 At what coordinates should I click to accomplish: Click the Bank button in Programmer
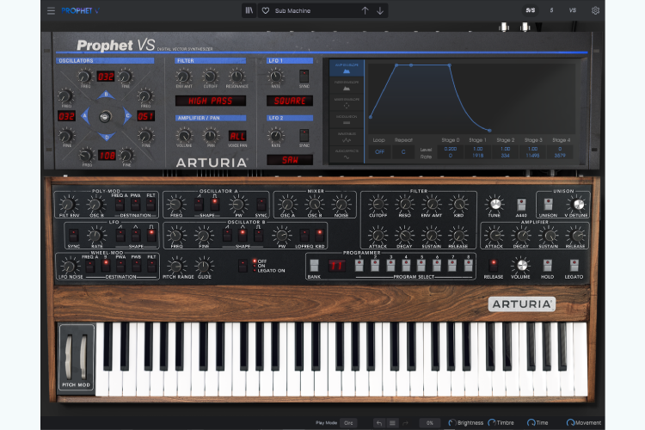point(314,266)
